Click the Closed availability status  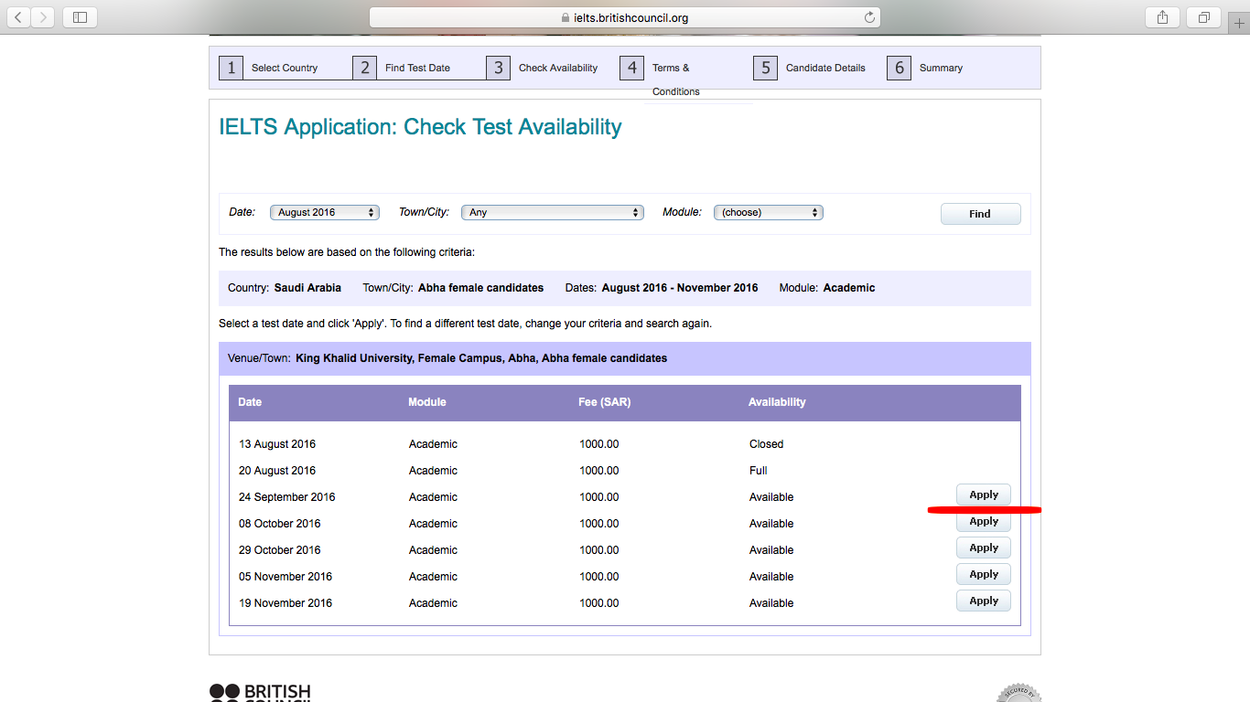[x=767, y=444]
